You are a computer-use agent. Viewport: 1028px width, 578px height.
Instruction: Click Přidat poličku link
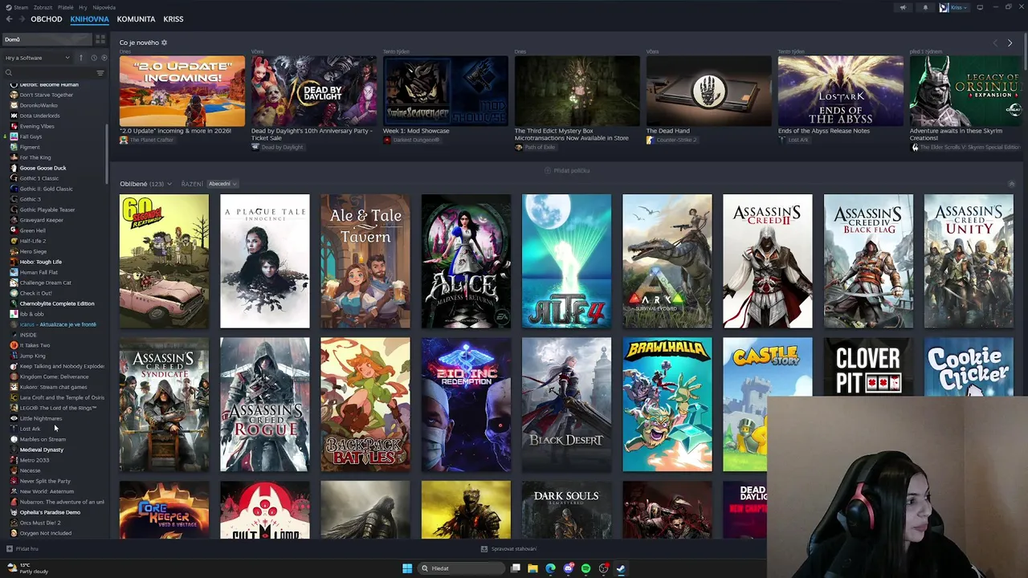(x=567, y=170)
